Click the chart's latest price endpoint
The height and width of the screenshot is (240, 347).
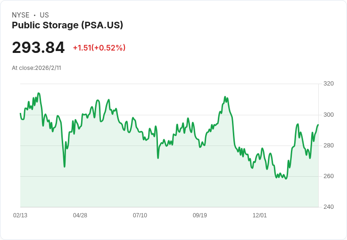pyautogui.click(x=318, y=125)
